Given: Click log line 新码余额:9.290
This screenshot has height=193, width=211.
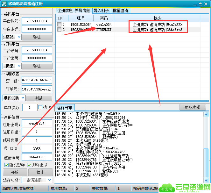Looking at the screenshot, I should pos(79,144).
